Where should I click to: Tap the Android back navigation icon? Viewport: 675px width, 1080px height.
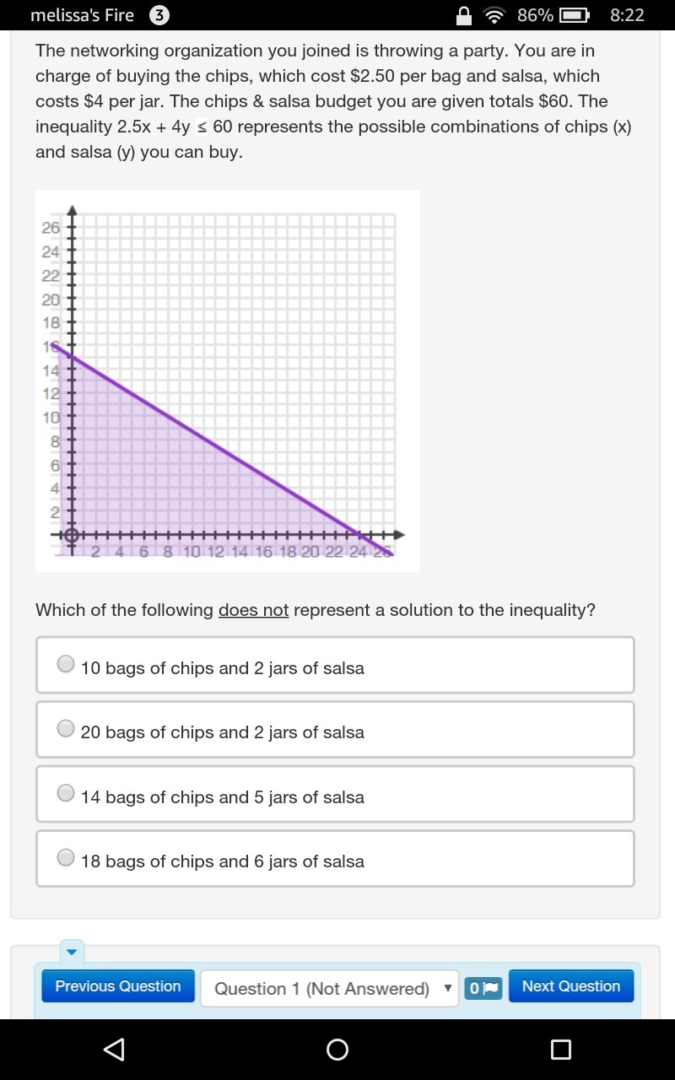pyautogui.click(x=114, y=1049)
